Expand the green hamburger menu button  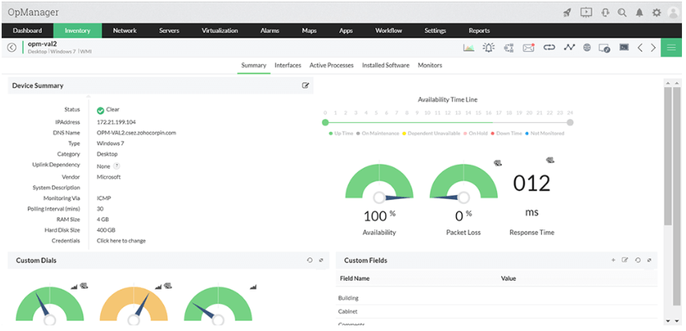(x=671, y=48)
